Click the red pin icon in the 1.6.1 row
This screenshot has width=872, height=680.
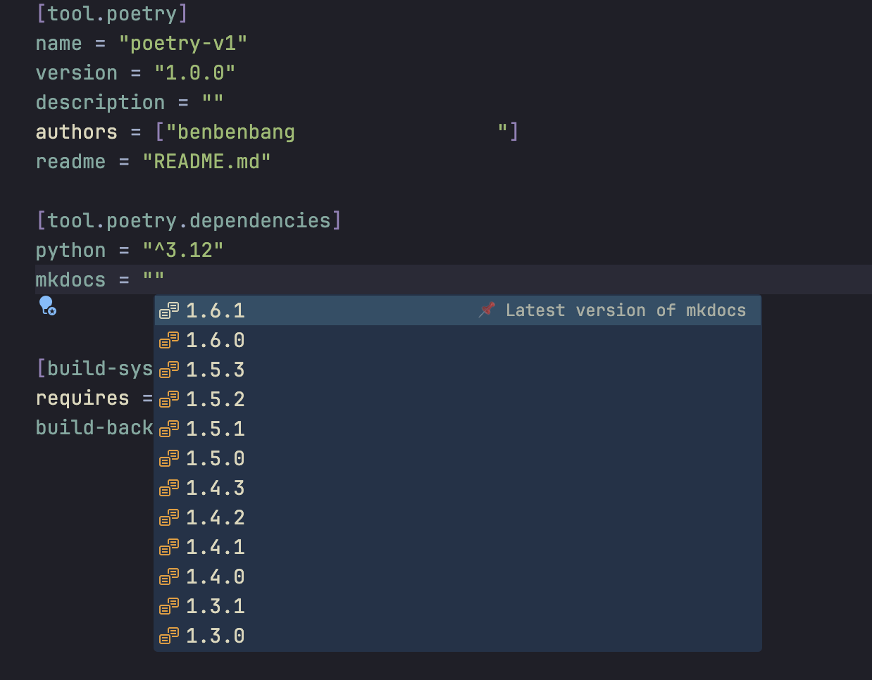click(x=487, y=310)
